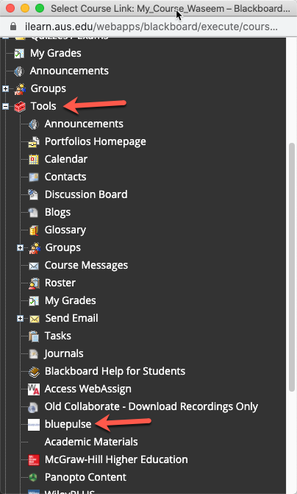Click the Discussion Board icon

coord(33,194)
